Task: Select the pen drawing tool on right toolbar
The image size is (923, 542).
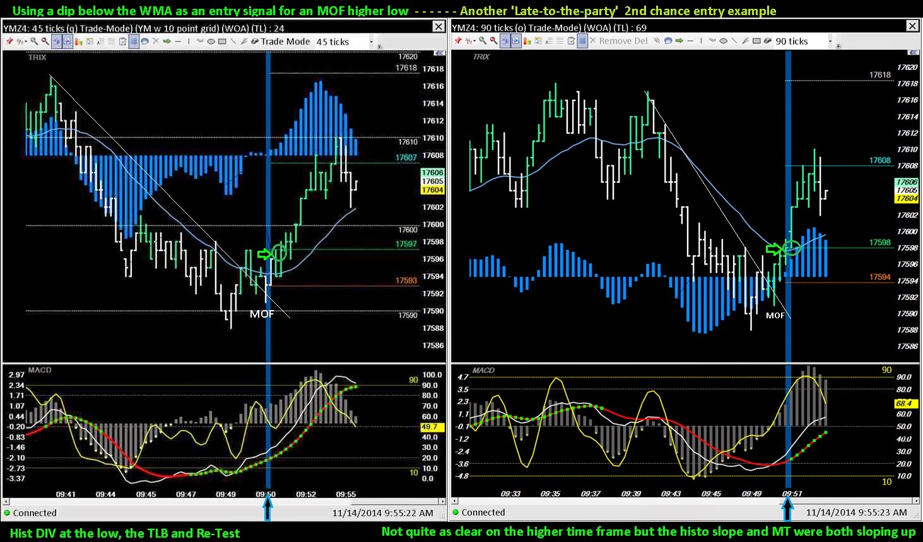Action: (744, 41)
